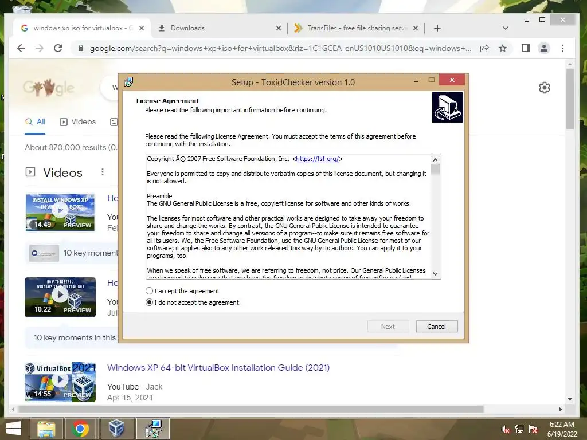
Task: Open VirtualBox from the taskbar
Action: (116, 429)
